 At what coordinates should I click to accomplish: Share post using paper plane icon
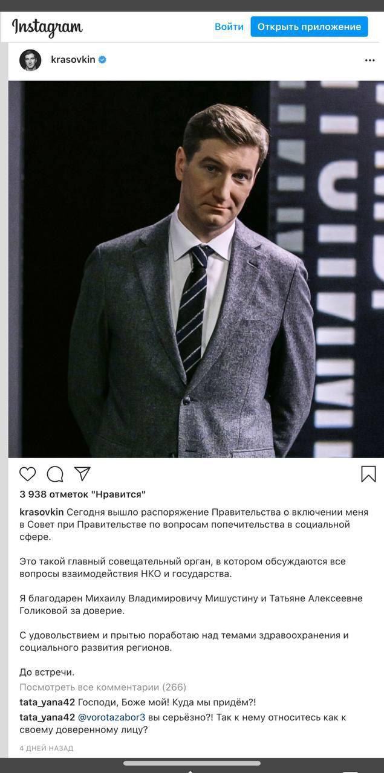point(82,474)
